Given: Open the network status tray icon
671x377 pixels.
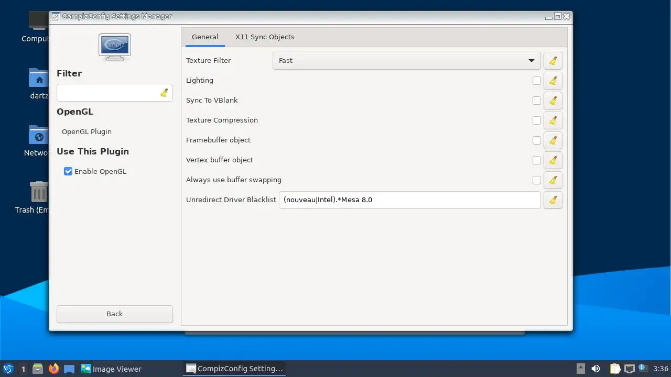Looking at the screenshot, I should point(629,369).
